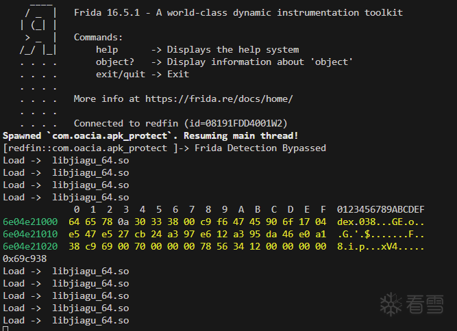This screenshot has height=331, width=457.
Task: Click the 'help' command text
Action: [x=107, y=49]
